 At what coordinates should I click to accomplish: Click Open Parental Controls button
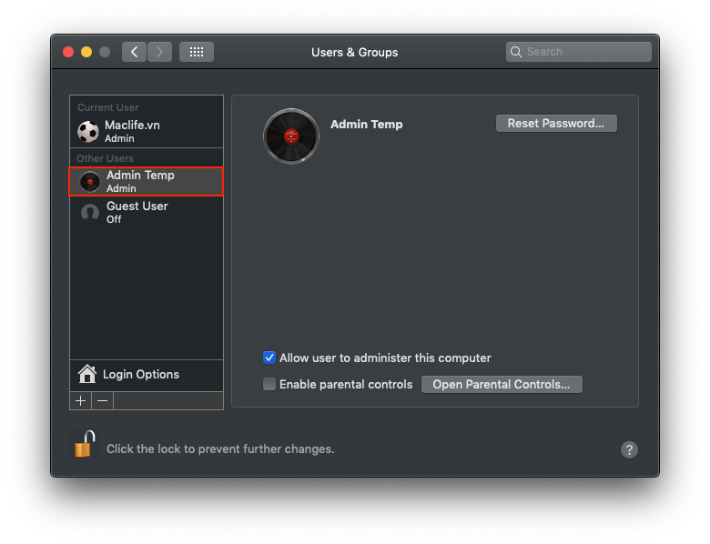502,384
